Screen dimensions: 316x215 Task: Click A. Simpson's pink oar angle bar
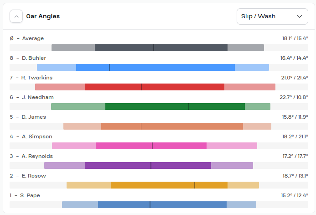(x=155, y=146)
